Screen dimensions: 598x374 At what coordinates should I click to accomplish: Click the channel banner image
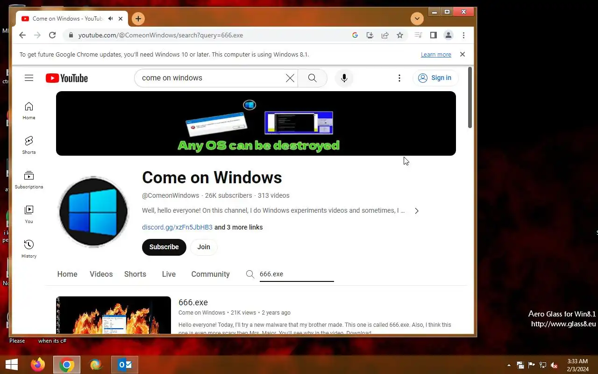click(x=256, y=123)
